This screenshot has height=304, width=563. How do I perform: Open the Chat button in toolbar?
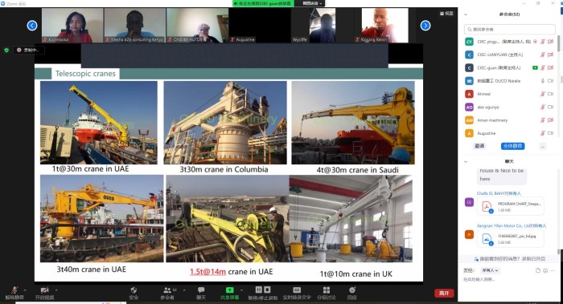(201, 293)
